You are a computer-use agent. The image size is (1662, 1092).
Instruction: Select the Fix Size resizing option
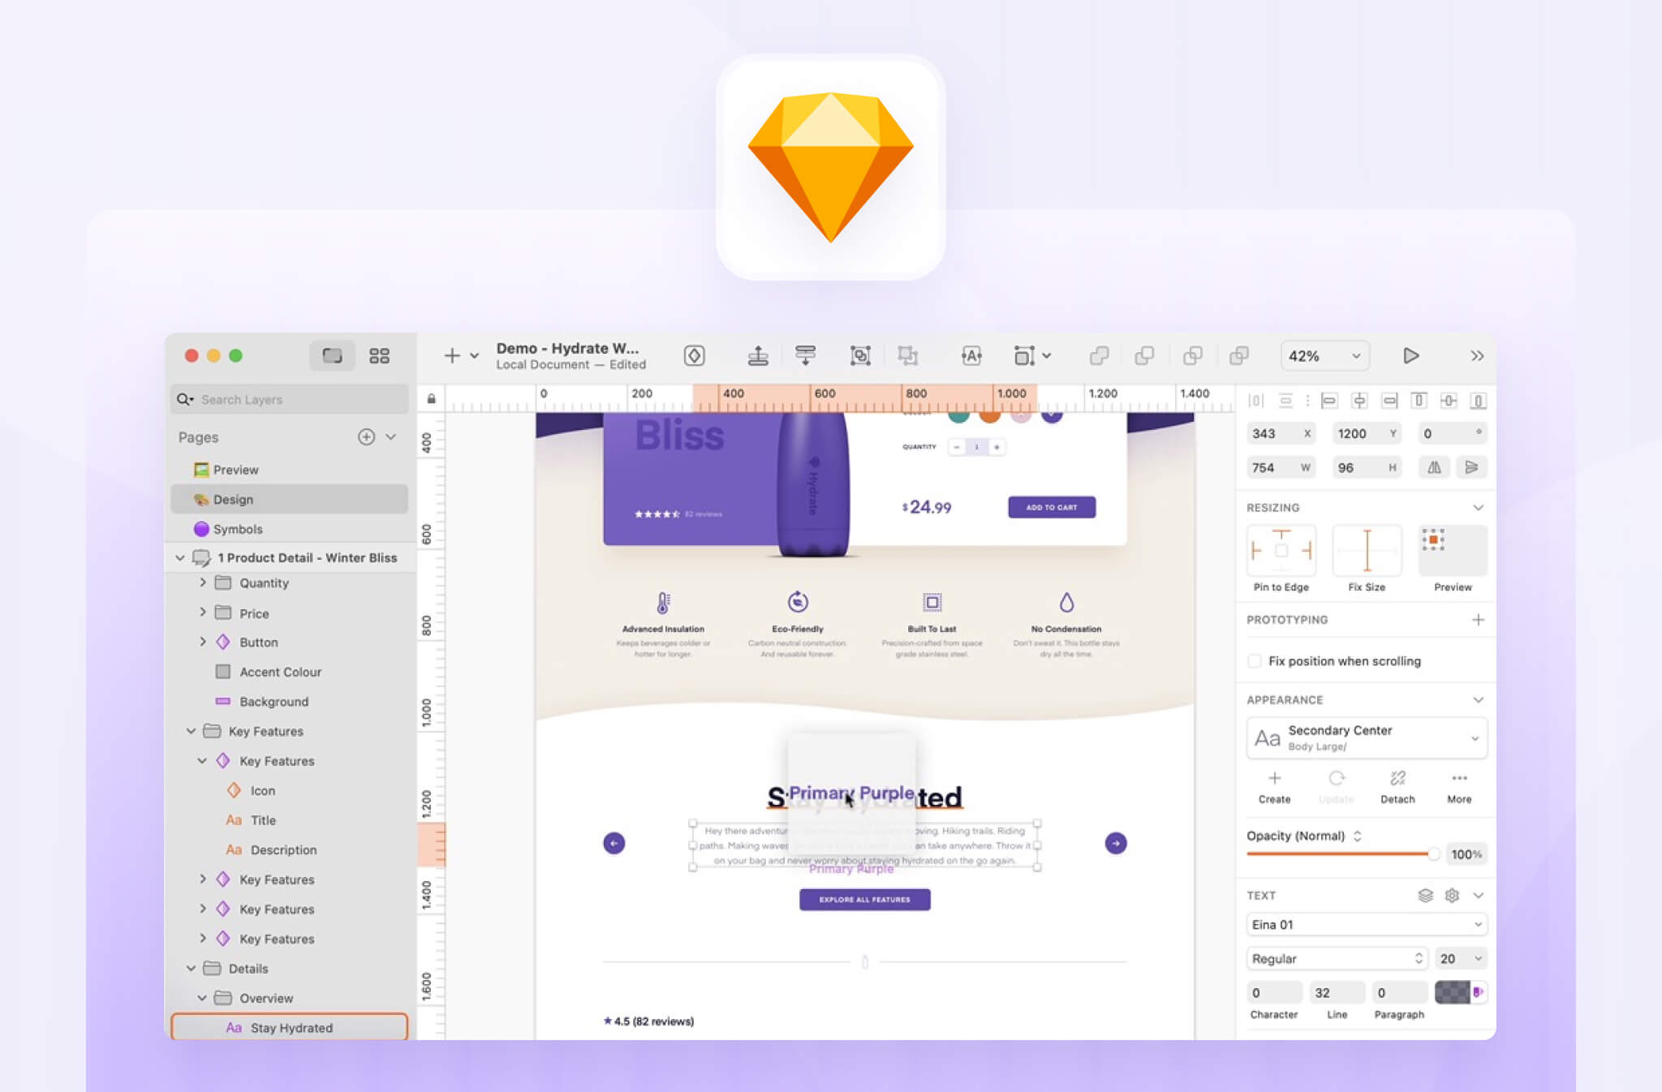[x=1367, y=552]
